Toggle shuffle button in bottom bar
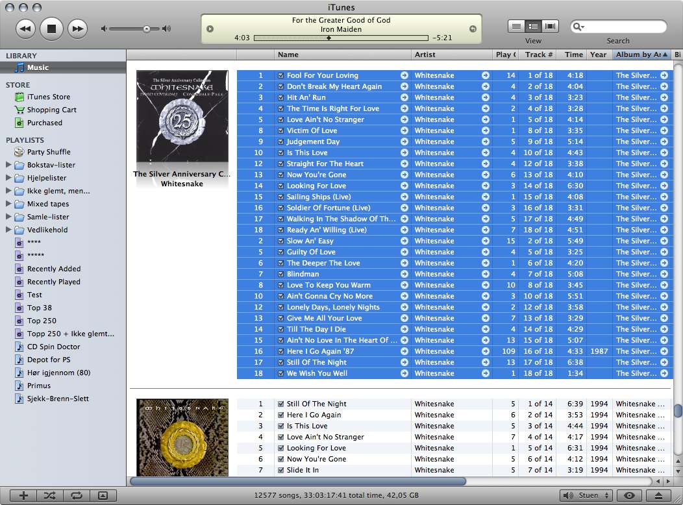The width and height of the screenshot is (683, 505). (49, 495)
